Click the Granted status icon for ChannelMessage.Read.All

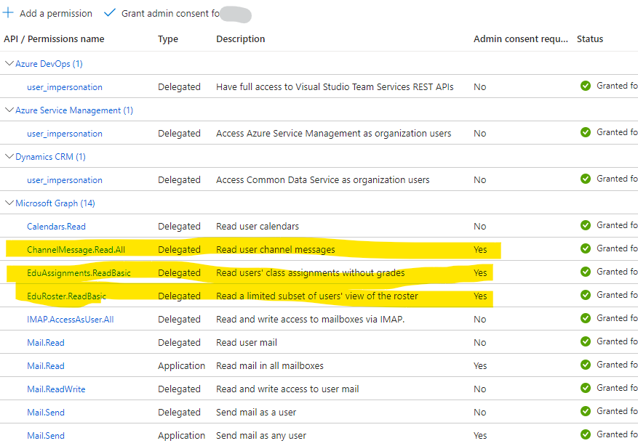(586, 249)
